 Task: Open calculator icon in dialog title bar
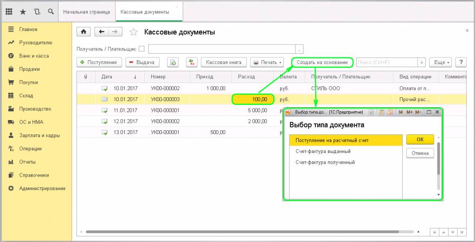pos(382,112)
